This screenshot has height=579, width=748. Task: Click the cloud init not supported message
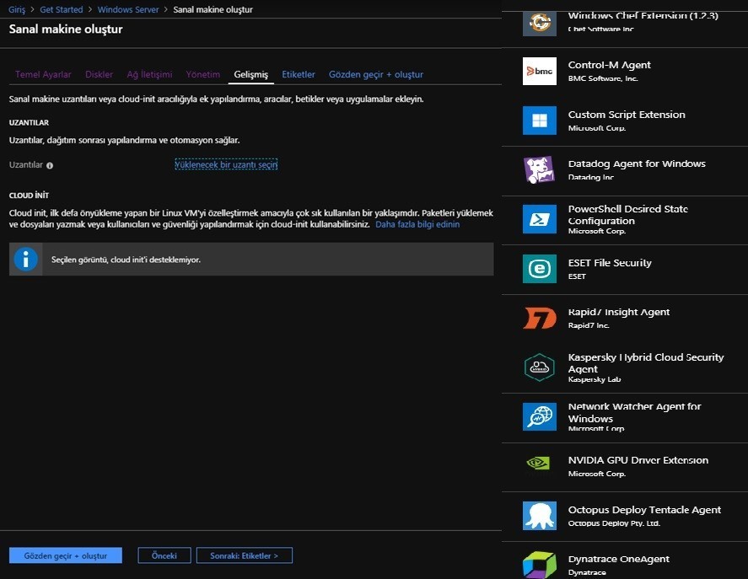point(126,260)
